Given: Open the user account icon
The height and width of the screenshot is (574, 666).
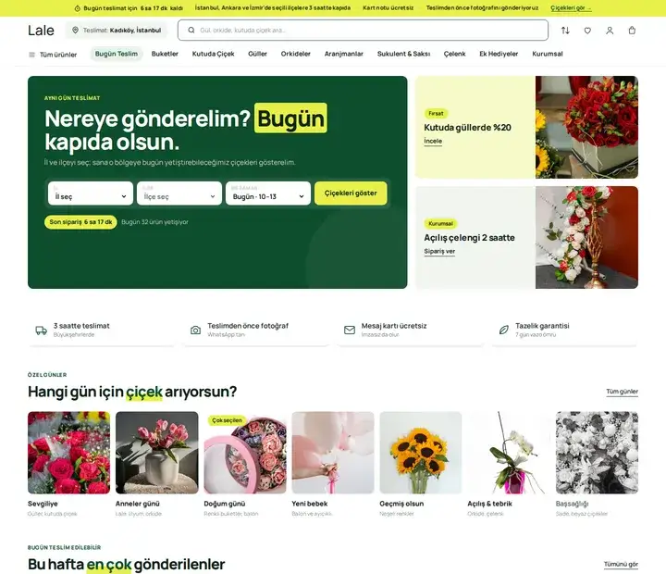Looking at the screenshot, I should click(610, 31).
